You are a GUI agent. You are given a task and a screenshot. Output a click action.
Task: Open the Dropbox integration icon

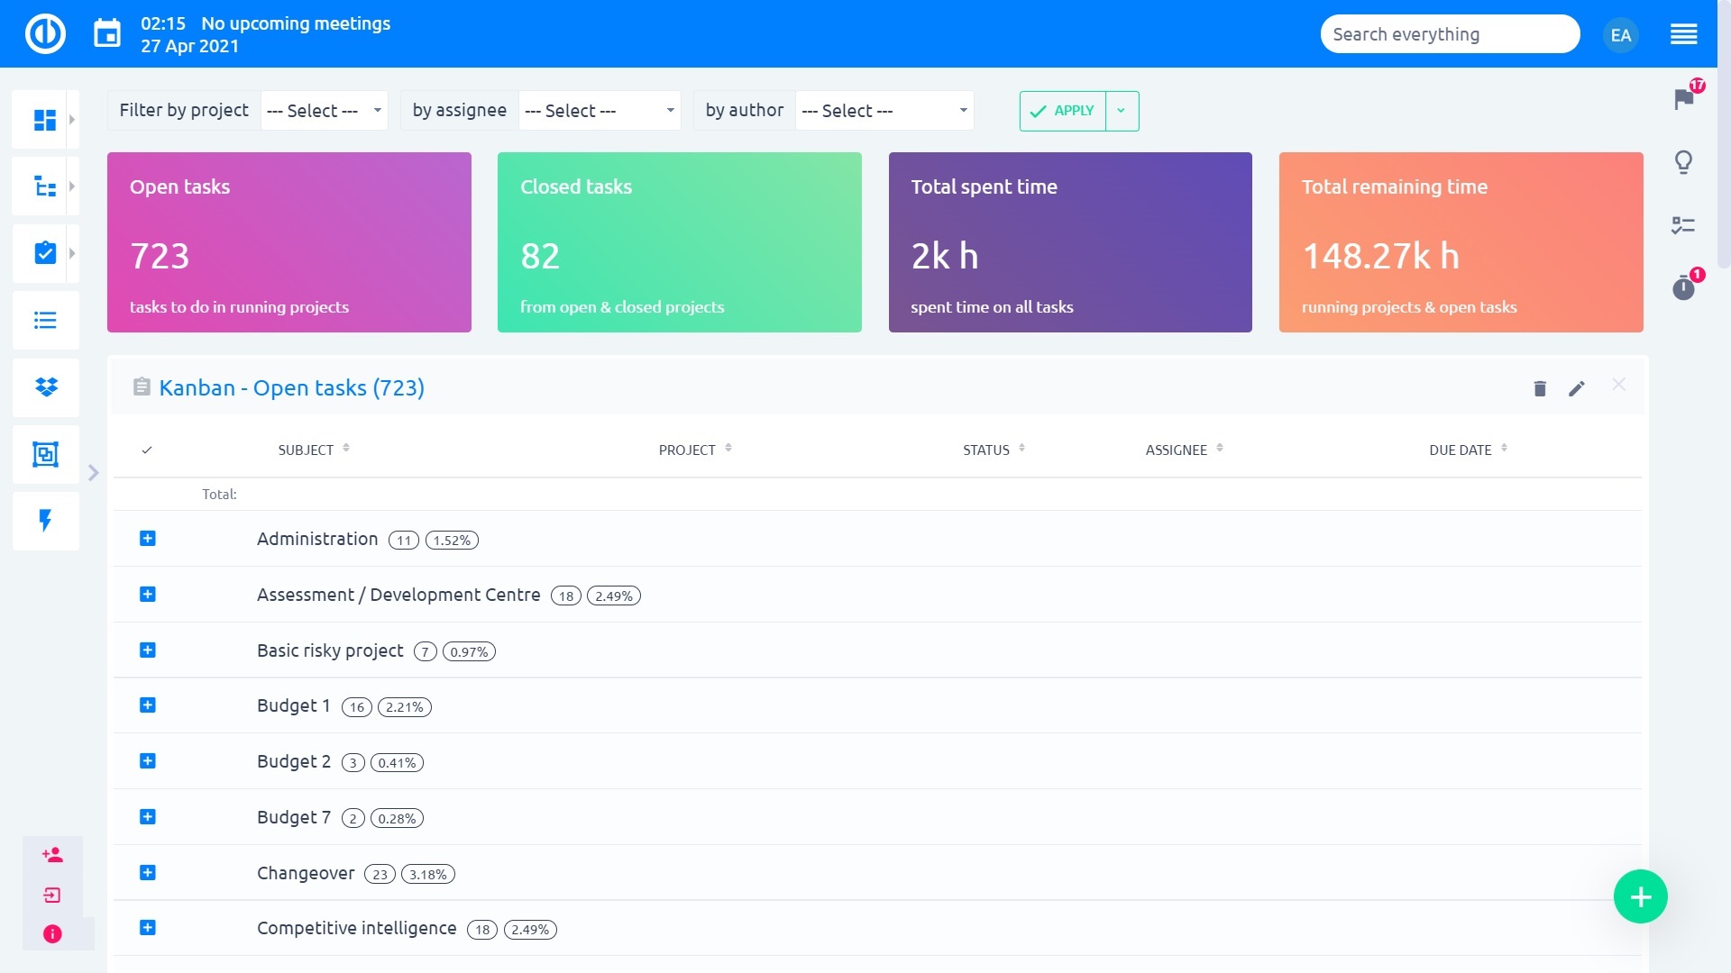pos(45,388)
